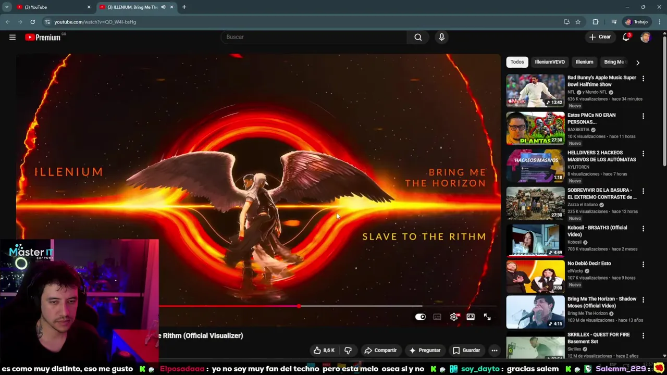Close the ILLENIUM browser tab
The height and width of the screenshot is (375, 667).
pos(171,7)
